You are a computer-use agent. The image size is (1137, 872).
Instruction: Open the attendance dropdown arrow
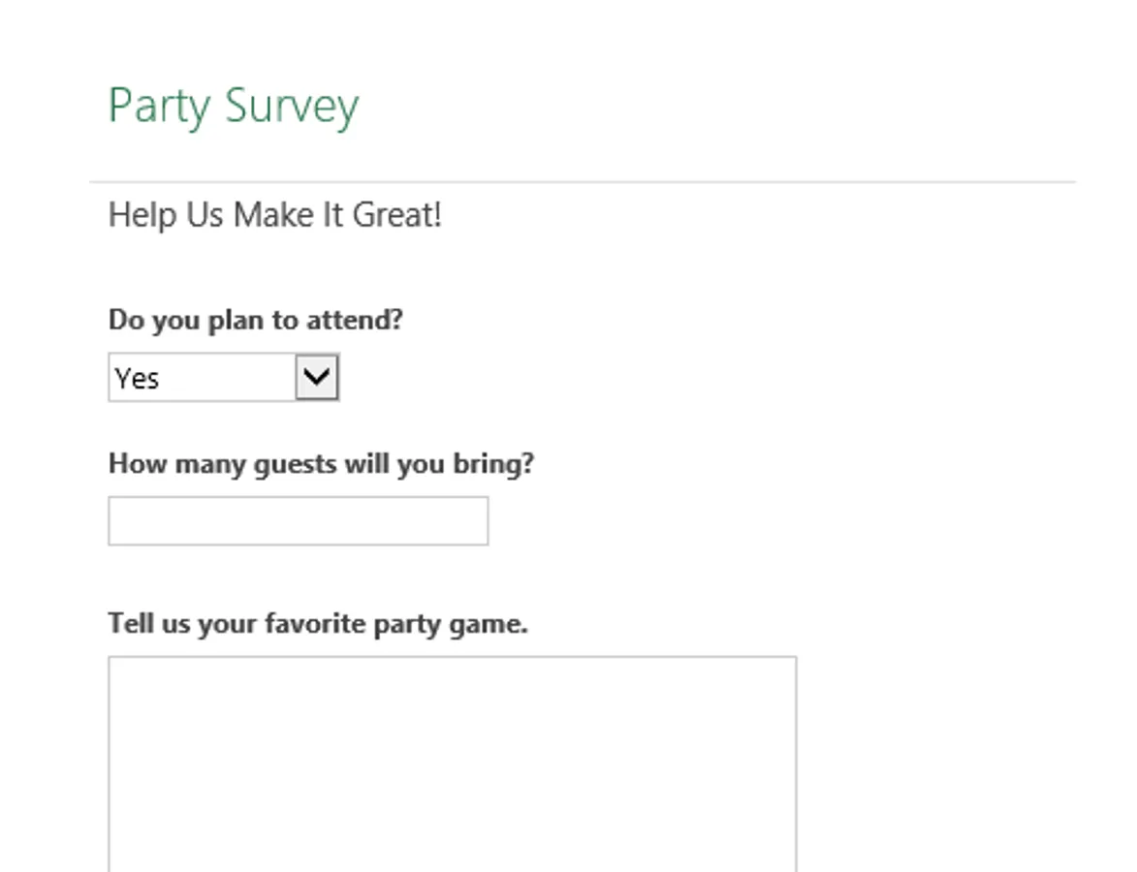tap(317, 377)
